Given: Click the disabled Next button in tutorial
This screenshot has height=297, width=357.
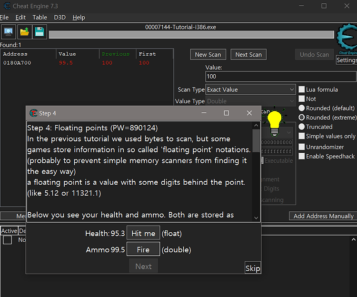Looking at the screenshot, I should 143,266.
